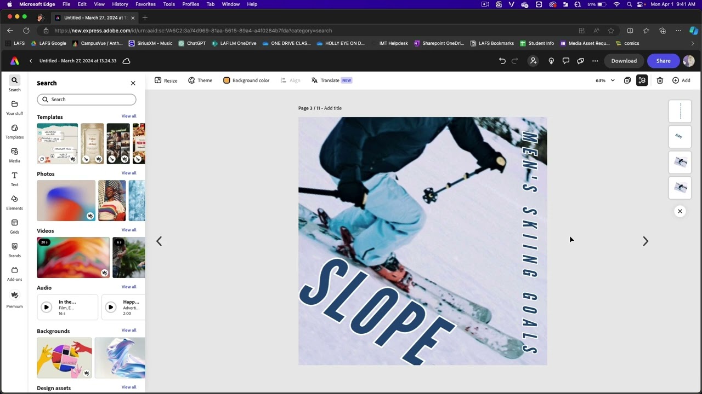
Task: Select the gradient photo thumbnail
Action: point(66,201)
